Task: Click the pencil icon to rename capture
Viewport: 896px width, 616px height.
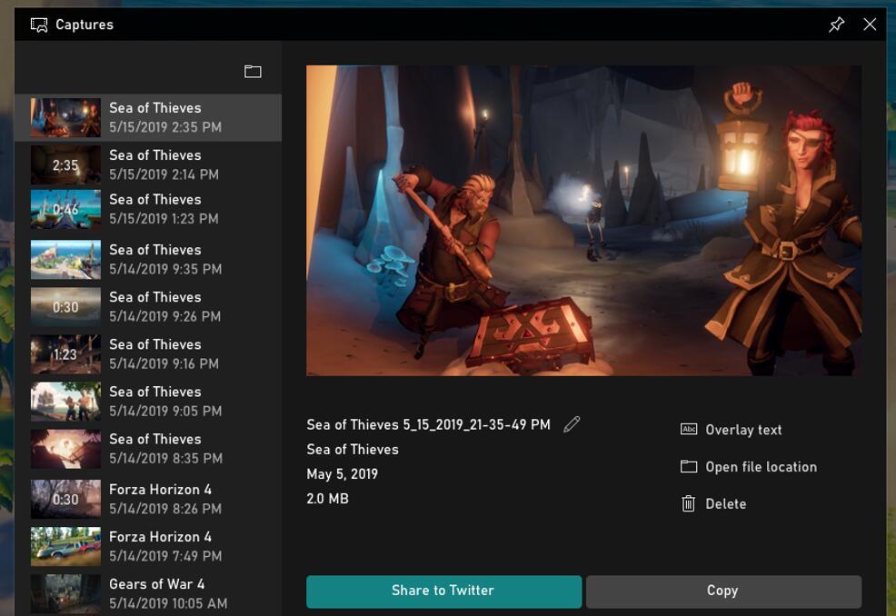Action: coord(572,424)
